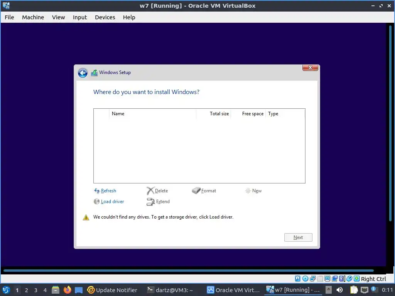Screen dimensions: 395x296
Task: Click the Free space column header
Action: click(248, 114)
